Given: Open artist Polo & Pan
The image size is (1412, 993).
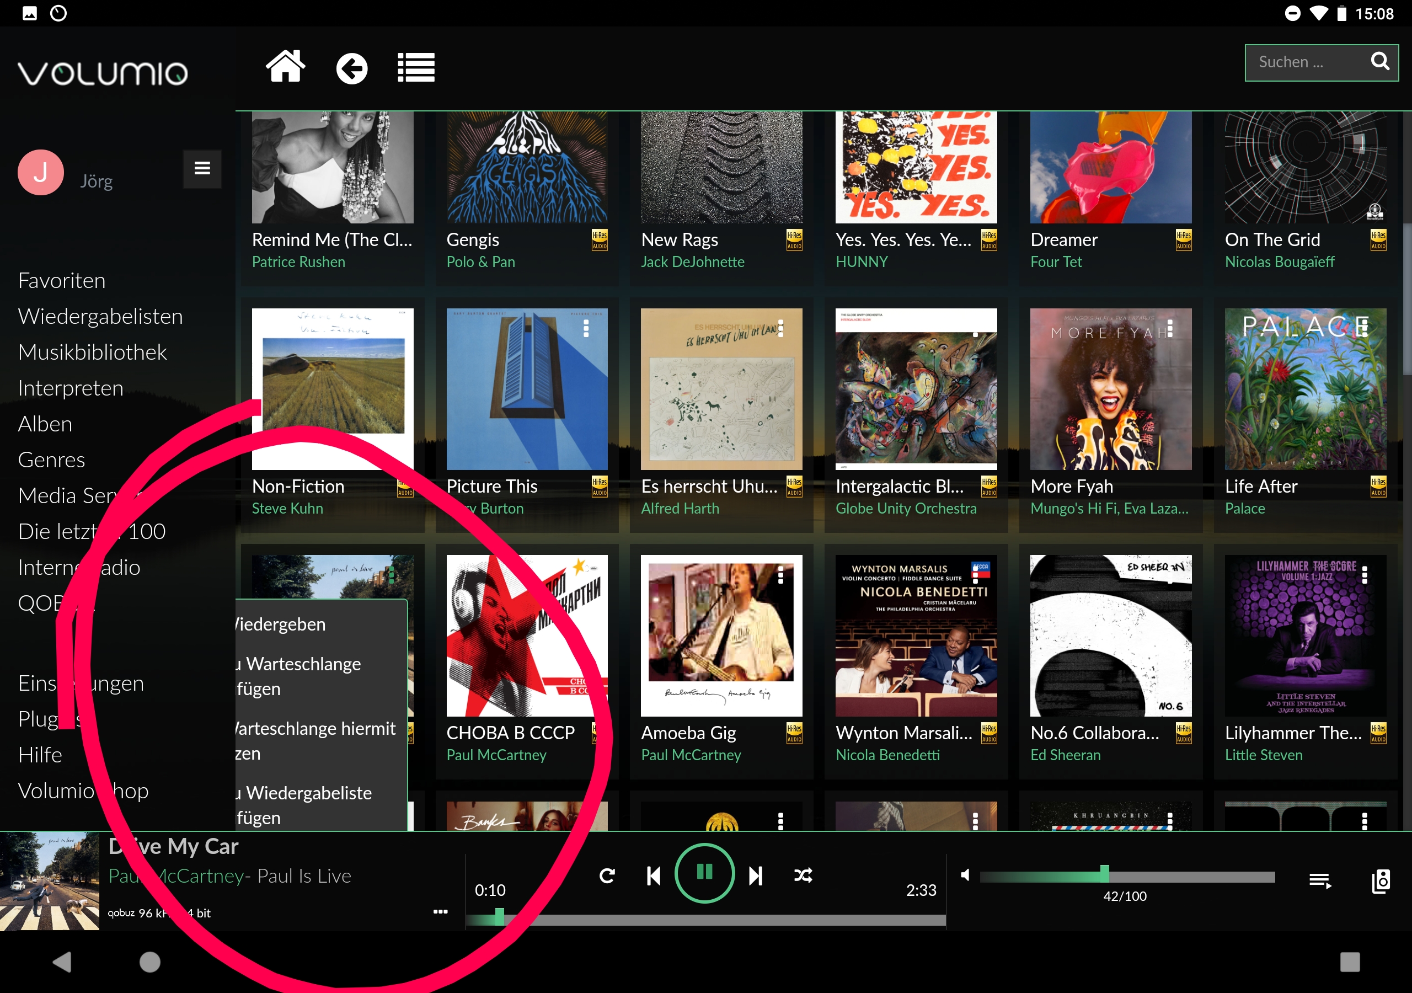Looking at the screenshot, I should [x=480, y=261].
